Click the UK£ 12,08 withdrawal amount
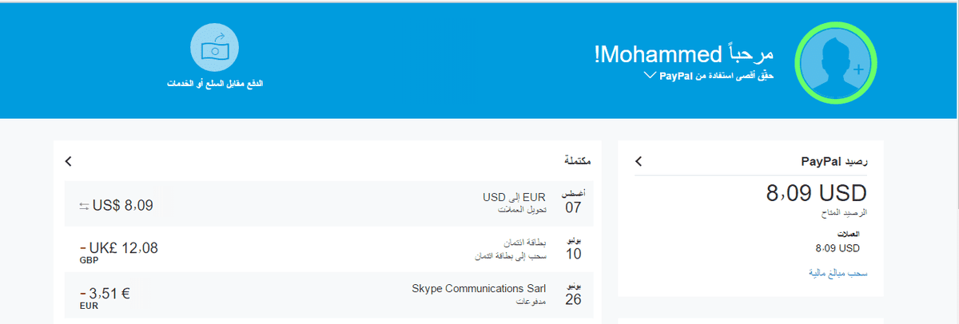This screenshot has width=959, height=324. 125,248
